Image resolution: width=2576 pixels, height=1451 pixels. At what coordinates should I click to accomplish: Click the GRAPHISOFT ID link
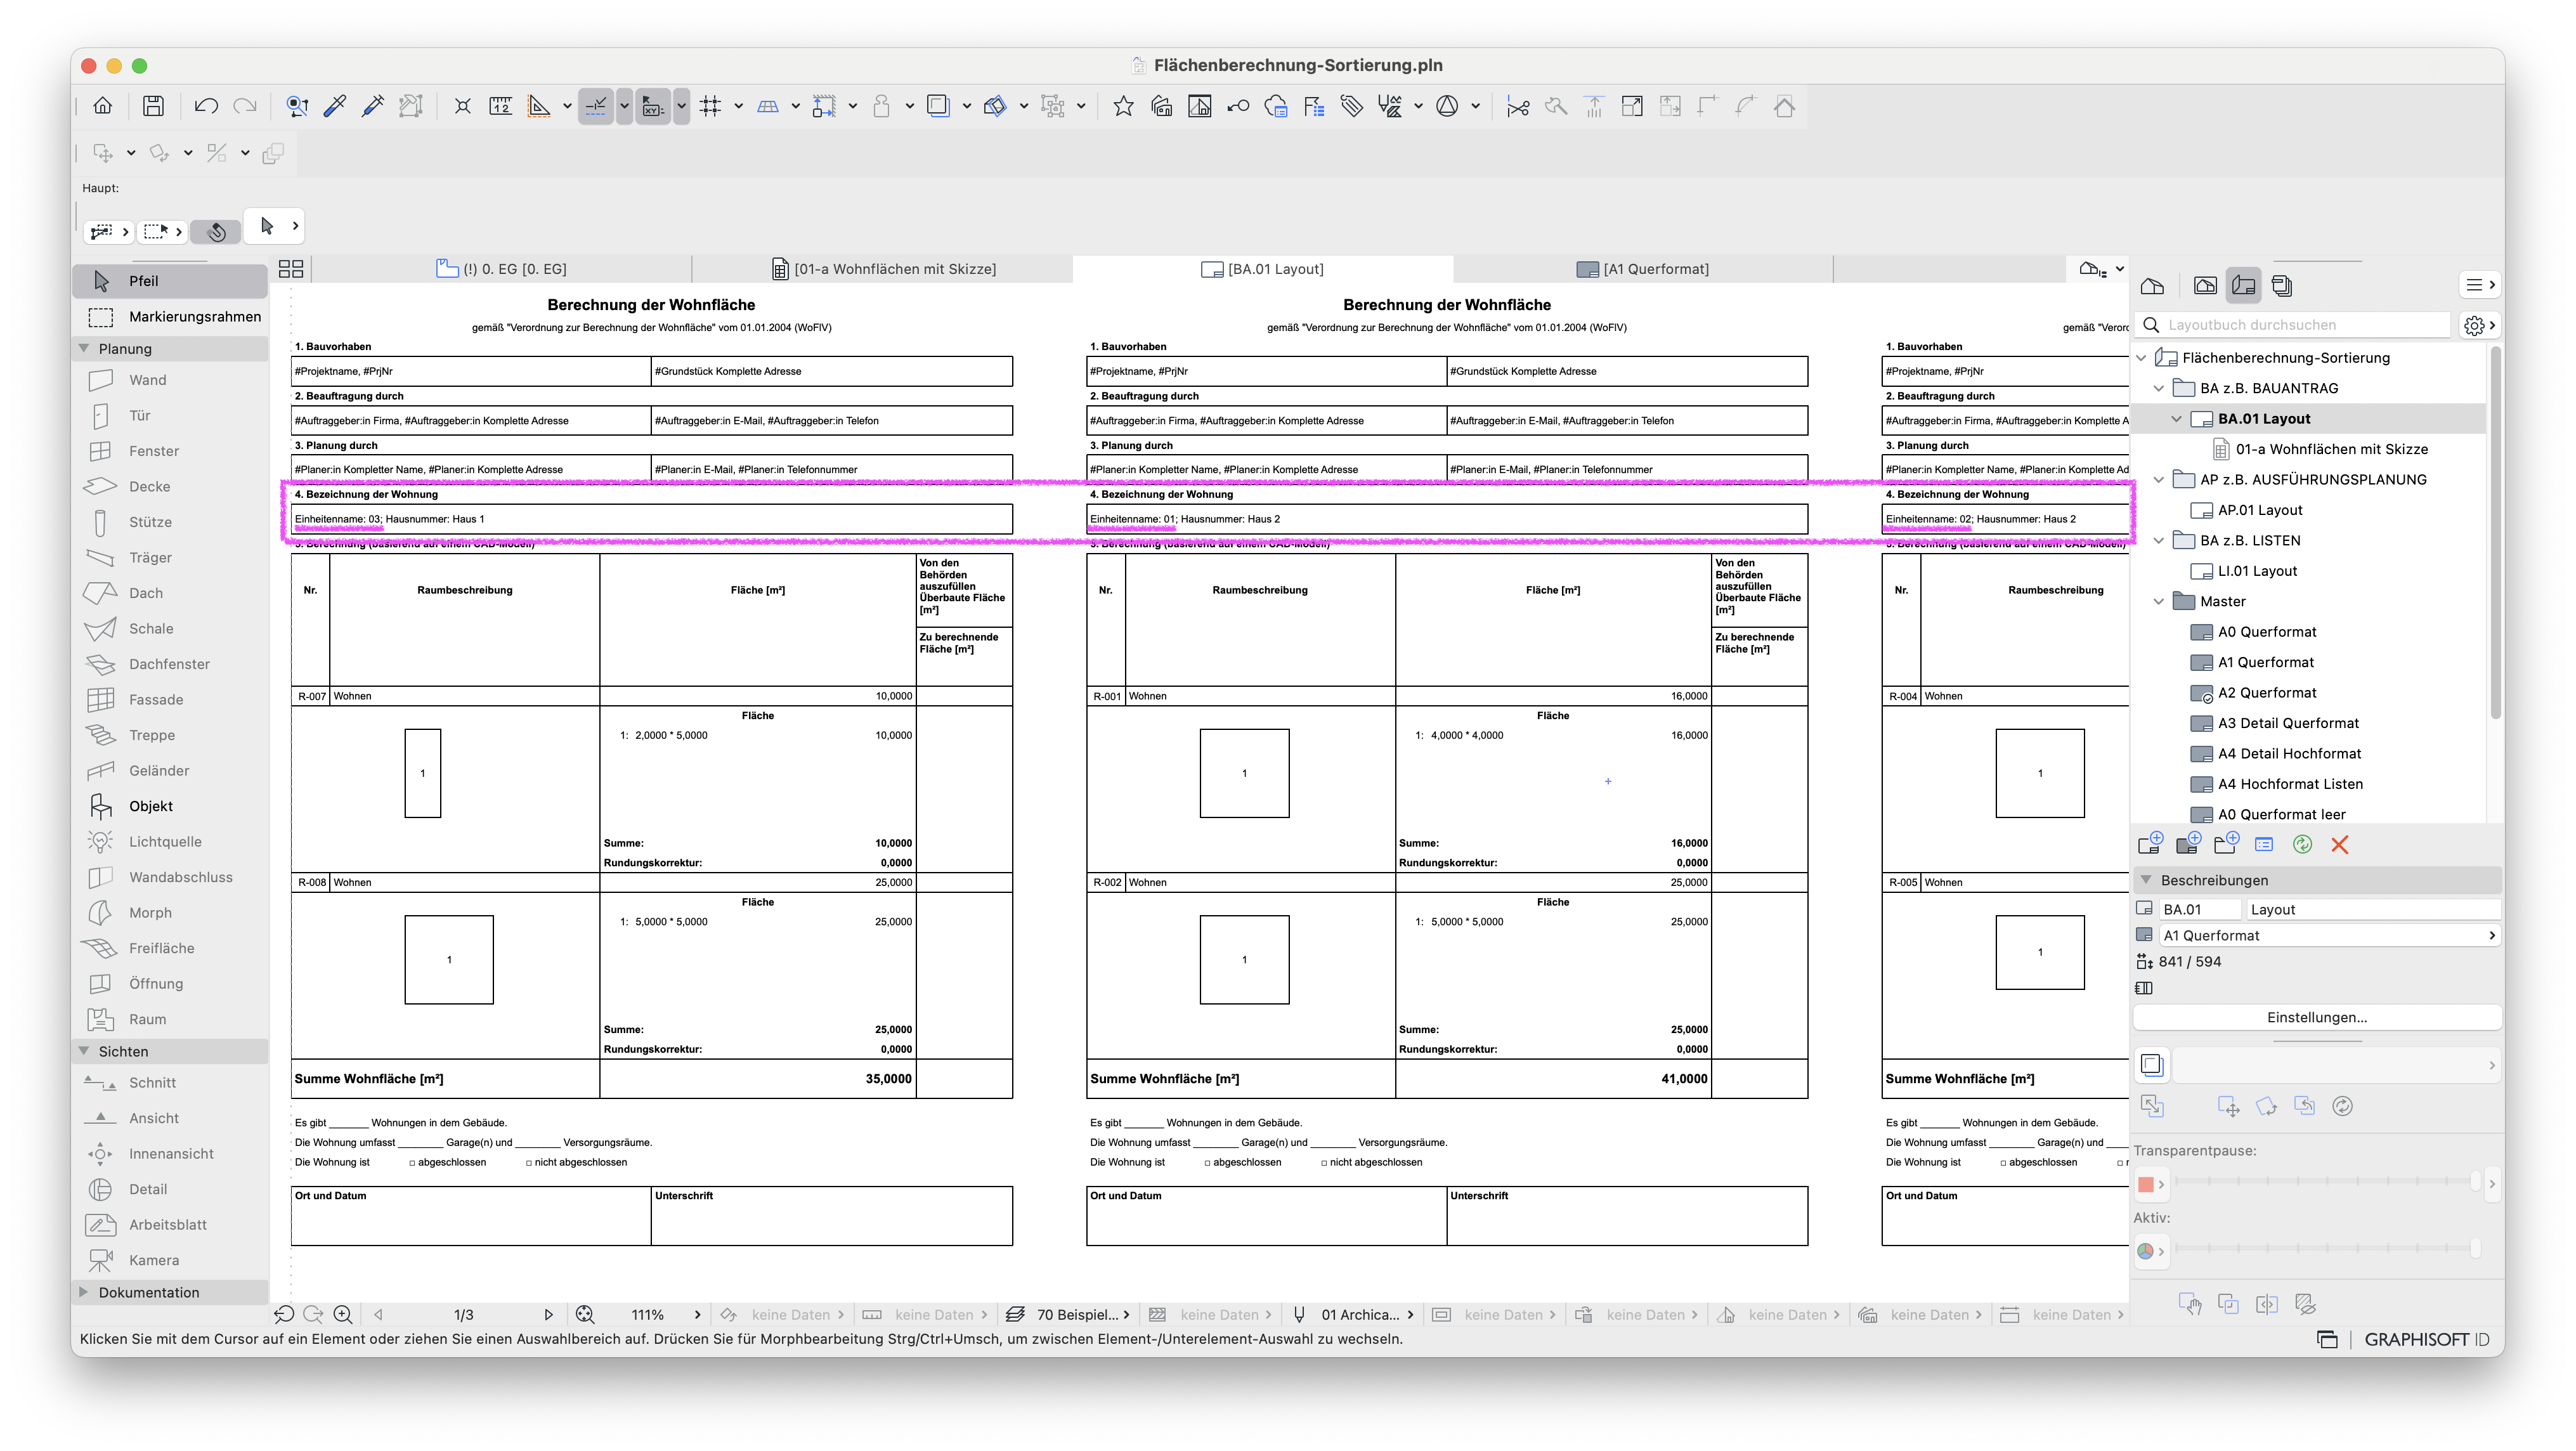click(2427, 1340)
